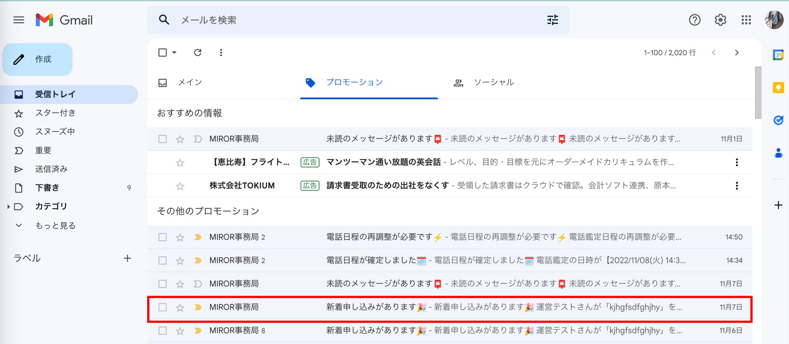
Task: Open Google Keep side panel icon
Action: click(778, 87)
